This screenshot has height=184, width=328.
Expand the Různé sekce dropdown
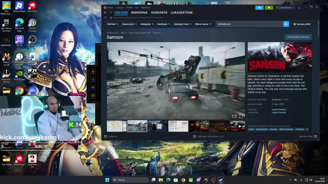(203, 24)
